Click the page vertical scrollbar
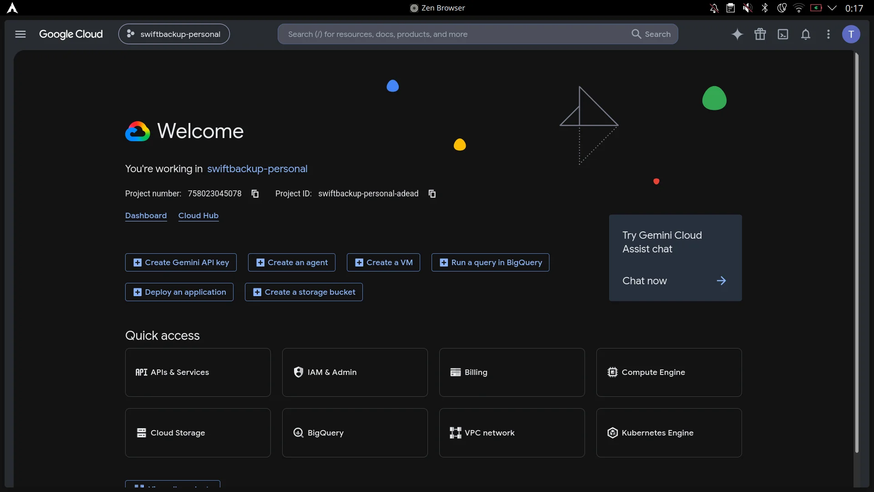 point(857,253)
